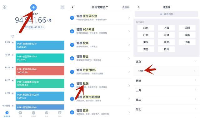The image size is (200, 118).
Task: Expand the 河北 province group
Action: click(x=167, y=109)
